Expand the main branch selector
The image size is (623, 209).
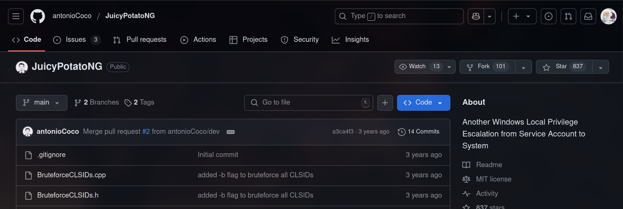[x=41, y=103]
